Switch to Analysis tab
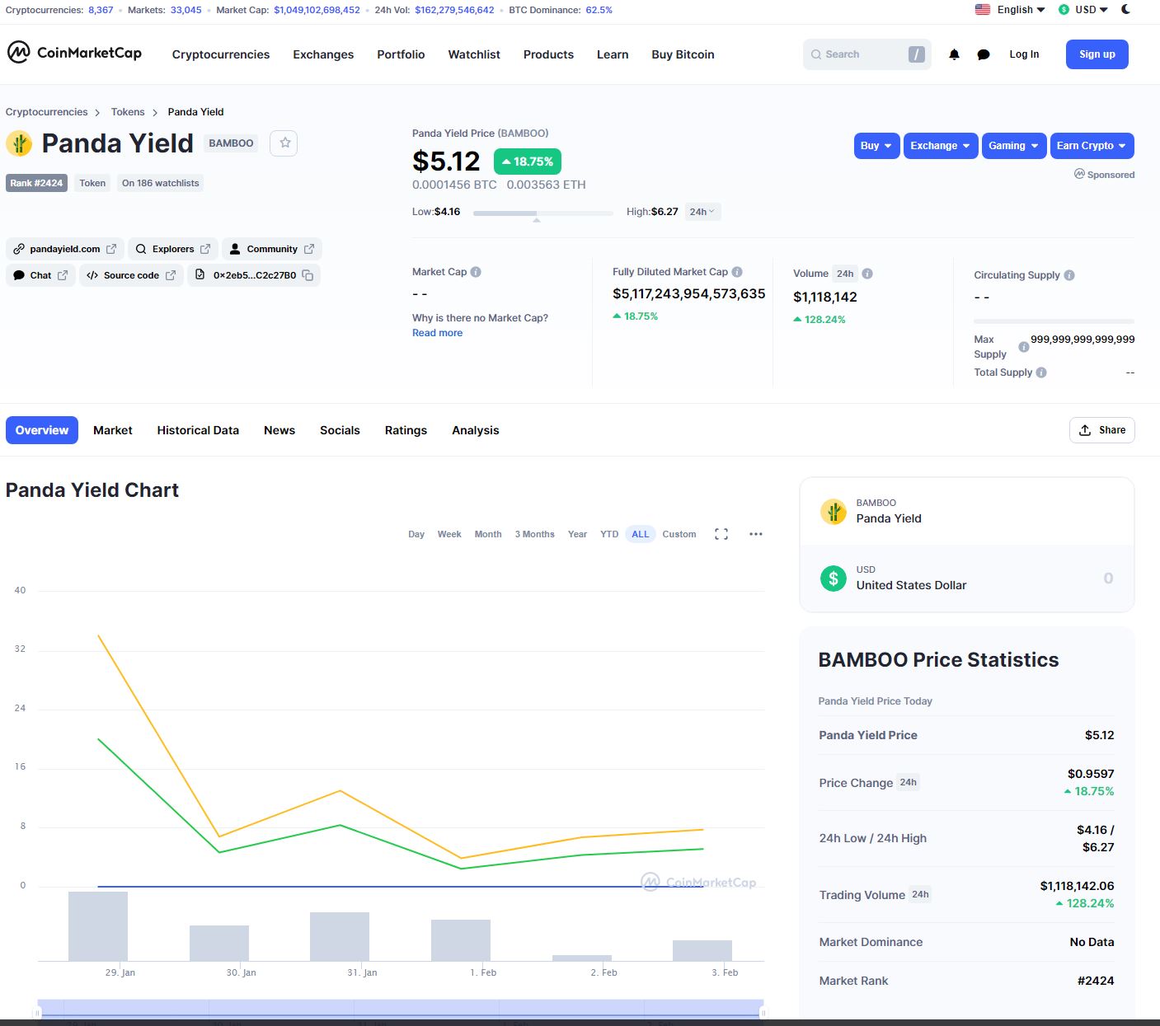Screen dimensions: 1160x1026 pos(475,430)
